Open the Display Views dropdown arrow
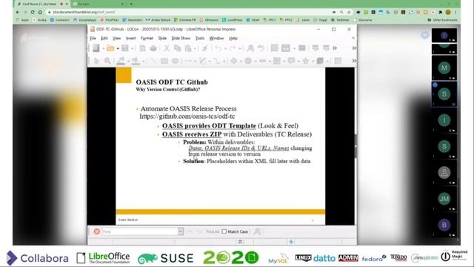This screenshot has height=267, width=474. 294,49
